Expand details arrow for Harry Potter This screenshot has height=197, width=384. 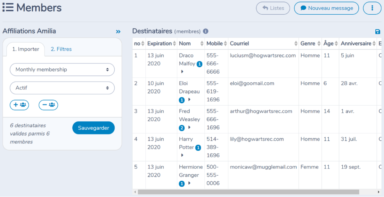pos(182,155)
